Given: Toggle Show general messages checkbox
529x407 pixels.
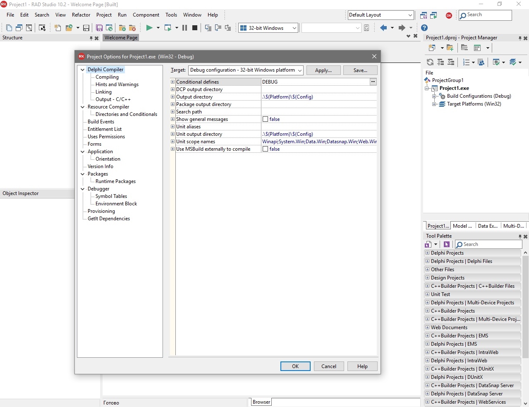Looking at the screenshot, I should point(266,119).
